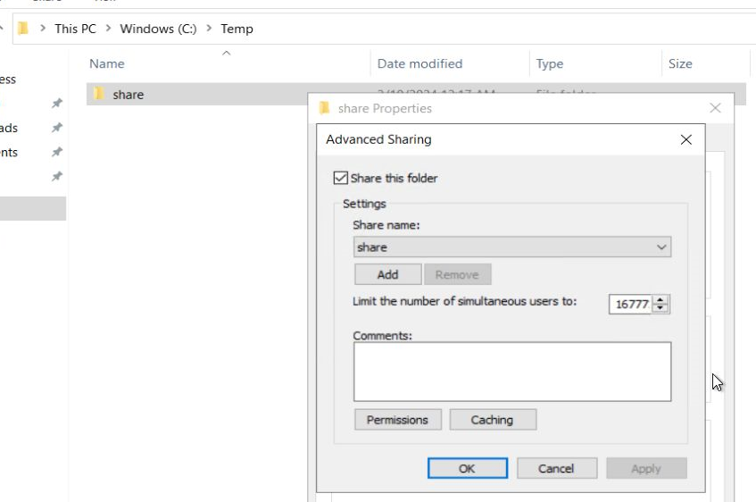This screenshot has width=756, height=502.
Task: Navigate to This PC in address bar
Action: tap(75, 29)
